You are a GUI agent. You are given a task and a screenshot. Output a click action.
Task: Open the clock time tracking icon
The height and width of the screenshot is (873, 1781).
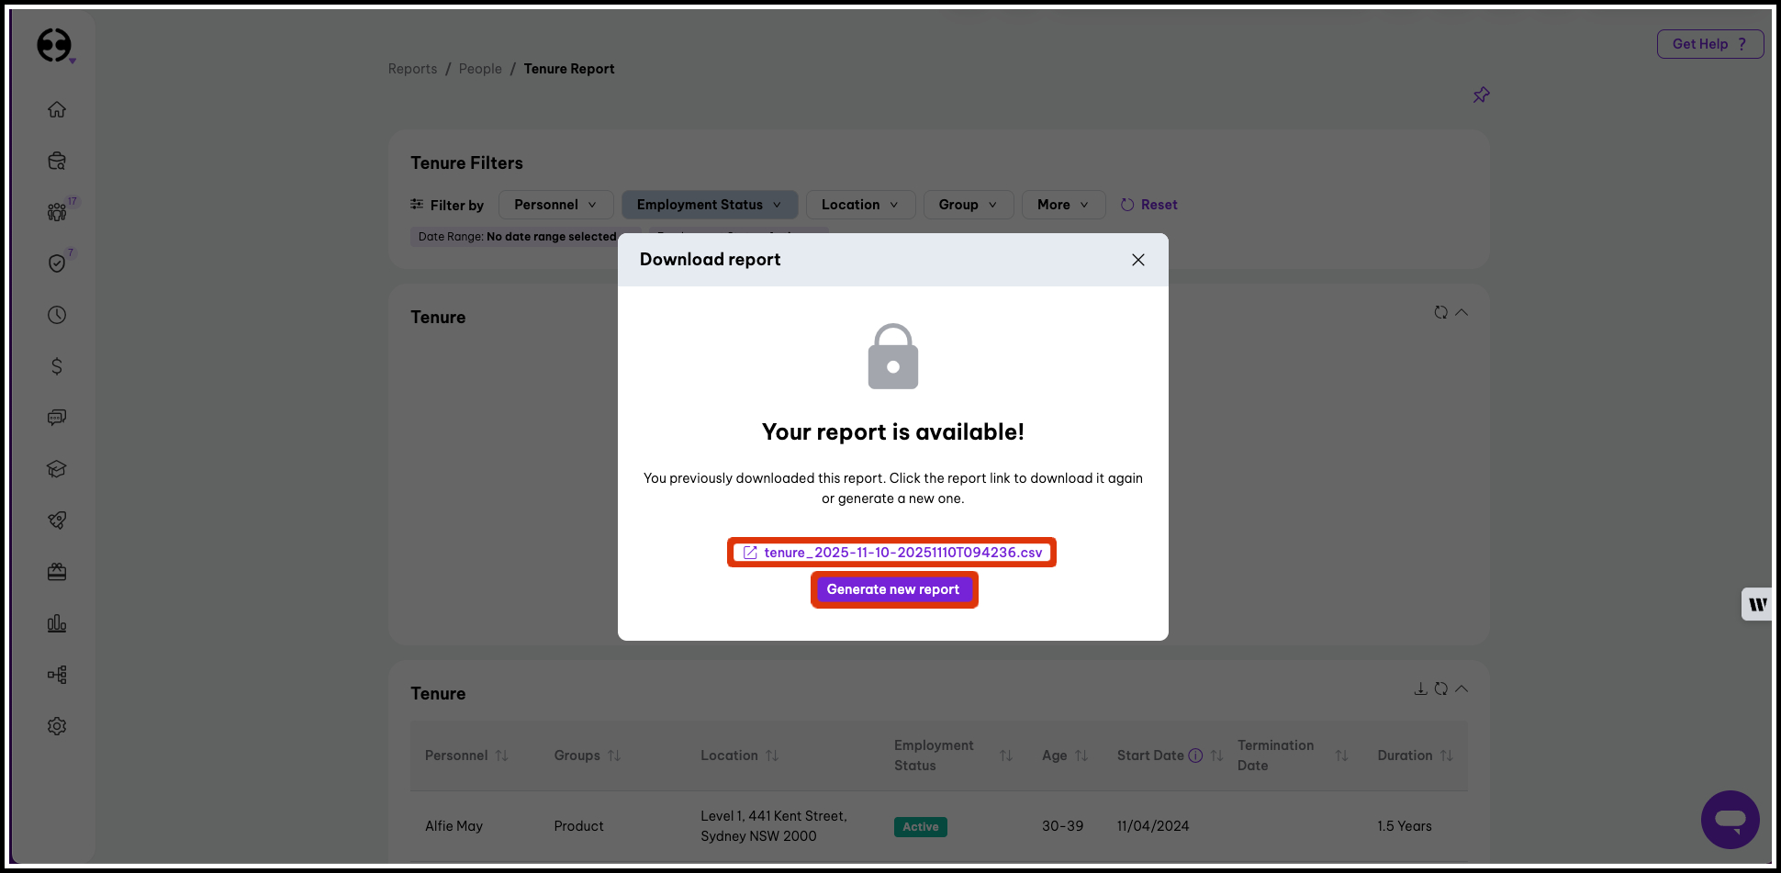pos(57,315)
